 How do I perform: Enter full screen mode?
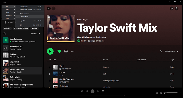pyautogui.click(x=180, y=93)
